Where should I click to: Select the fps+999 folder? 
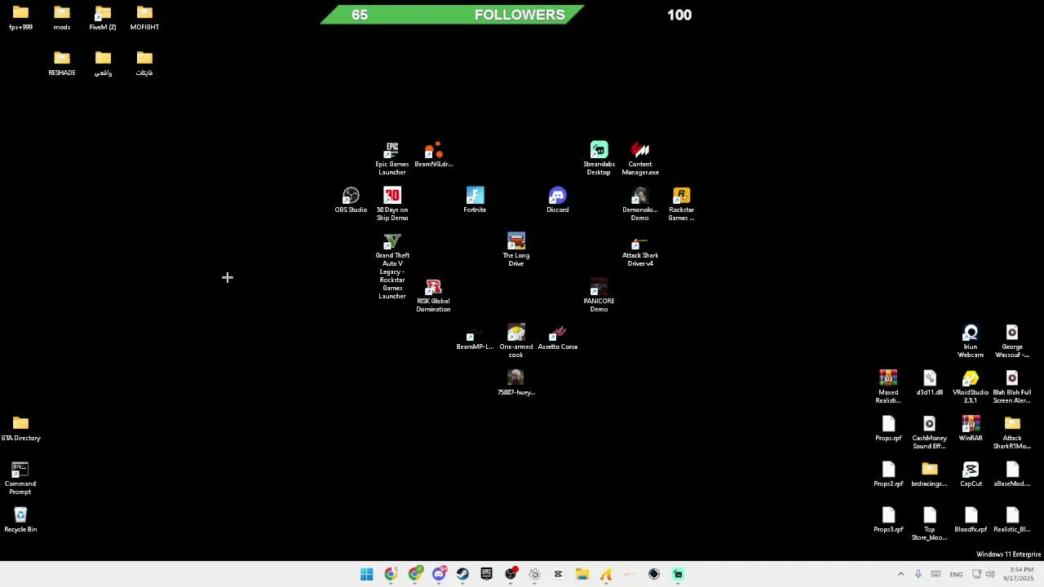(20, 18)
